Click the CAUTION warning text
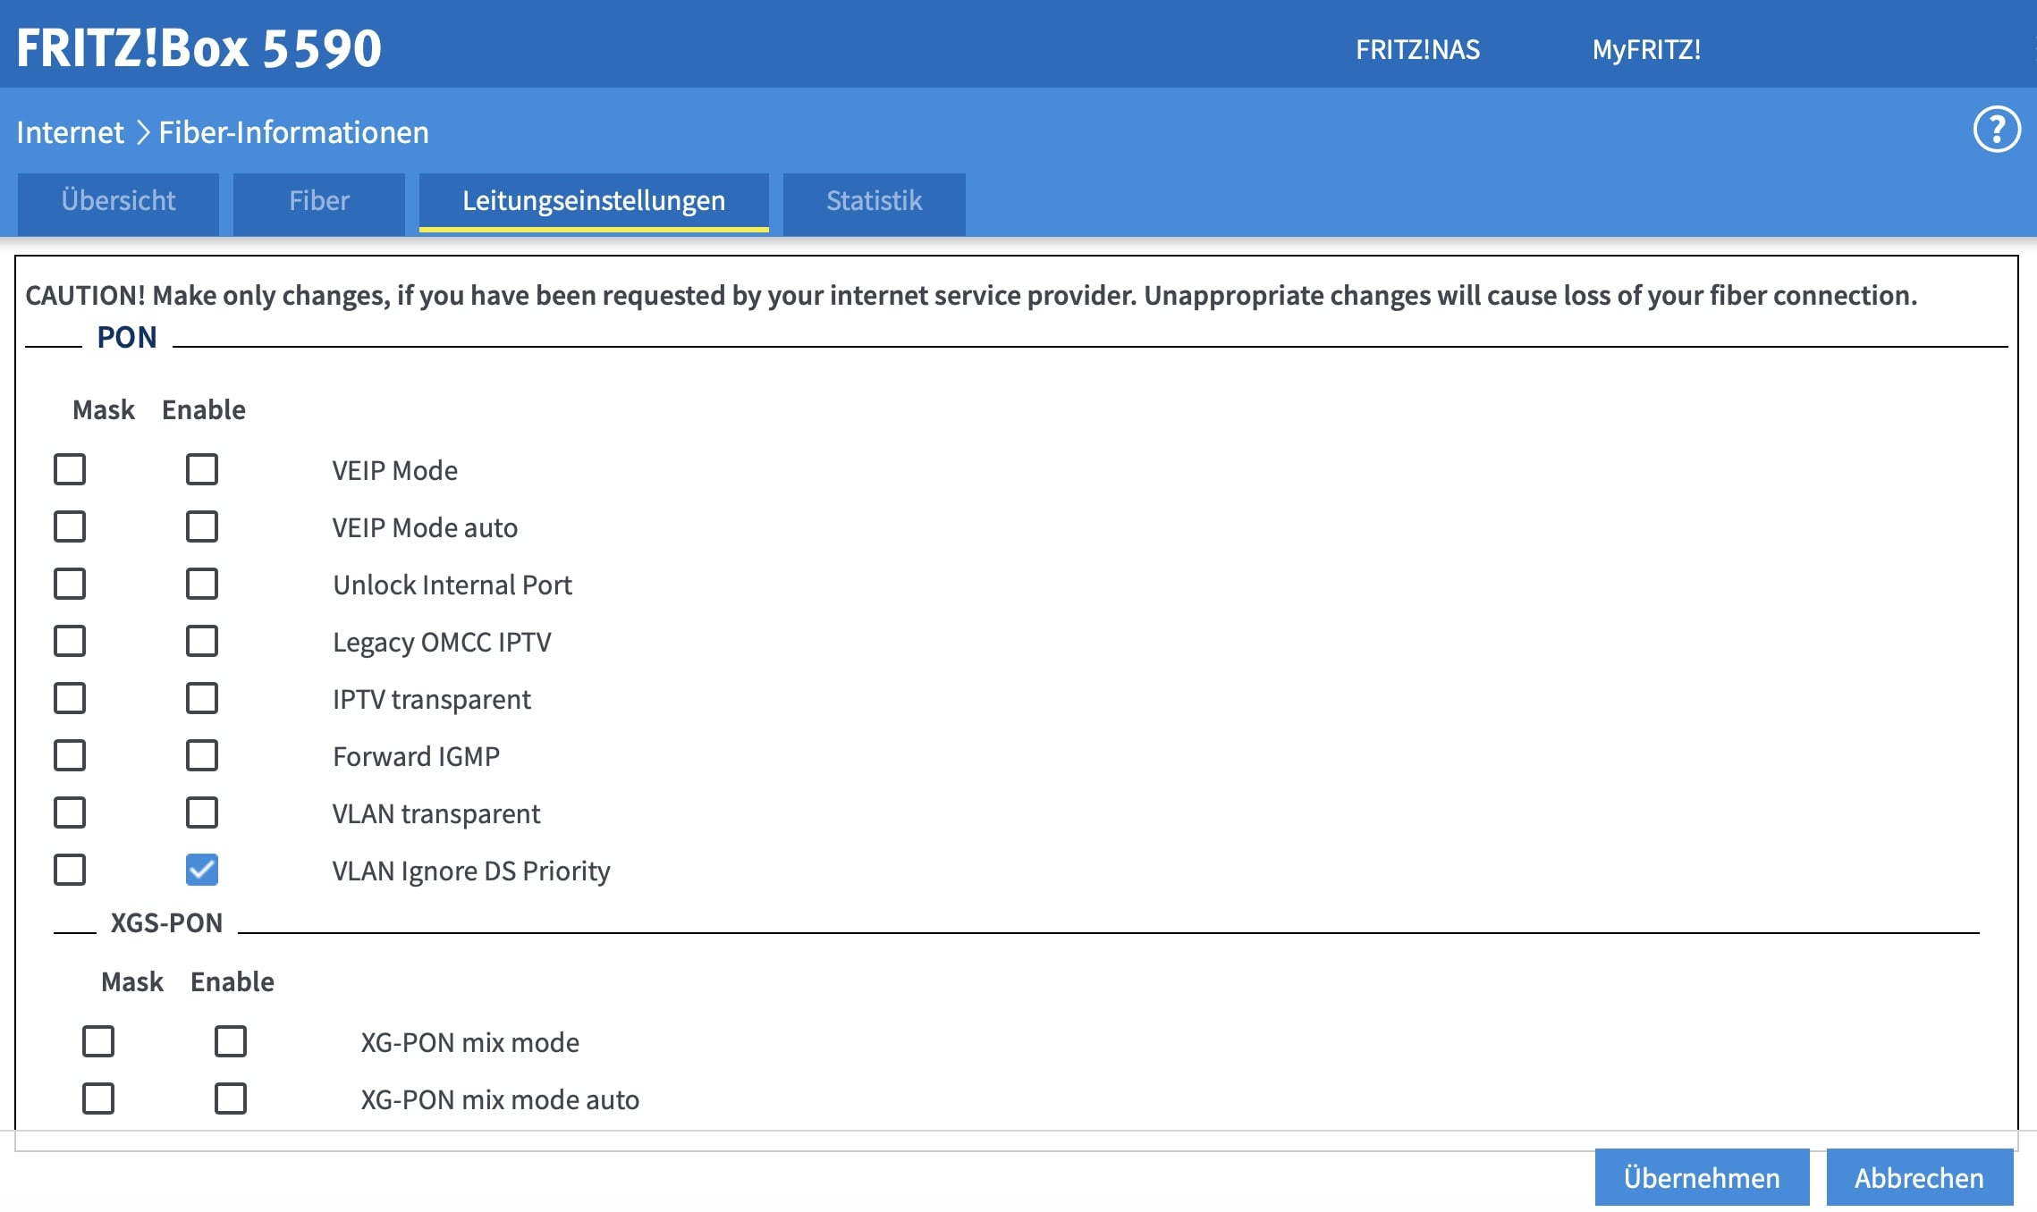 click(x=971, y=295)
